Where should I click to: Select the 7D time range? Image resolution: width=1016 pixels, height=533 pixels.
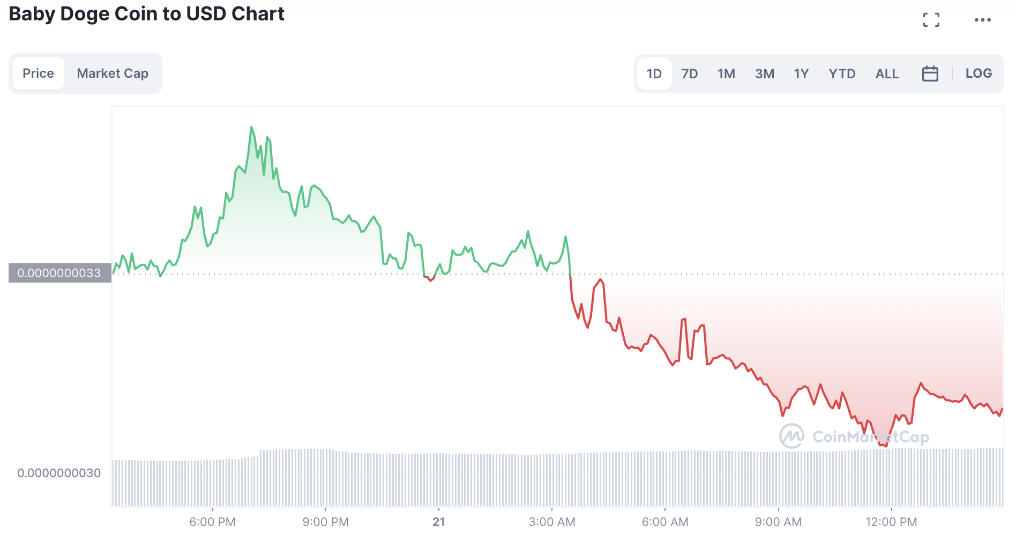(x=689, y=73)
